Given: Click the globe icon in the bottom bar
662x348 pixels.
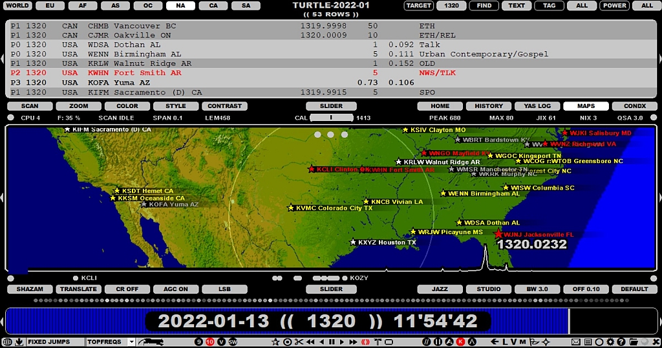Looking at the screenshot, I should 7,342.
